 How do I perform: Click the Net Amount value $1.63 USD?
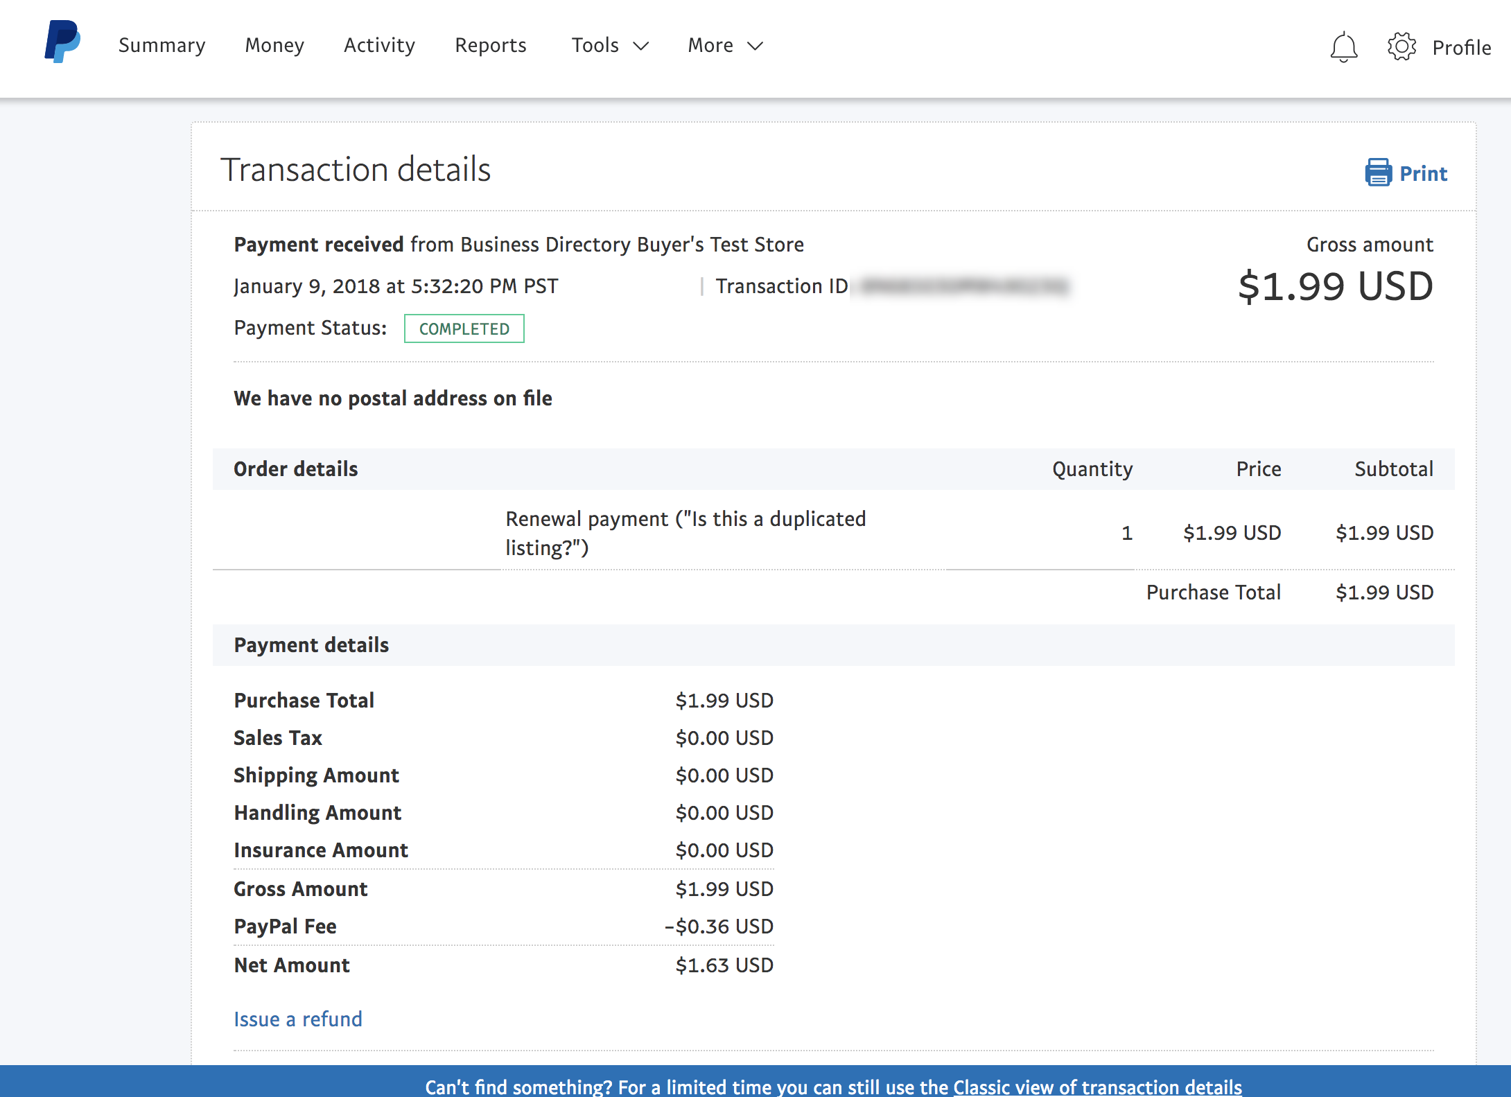(724, 965)
